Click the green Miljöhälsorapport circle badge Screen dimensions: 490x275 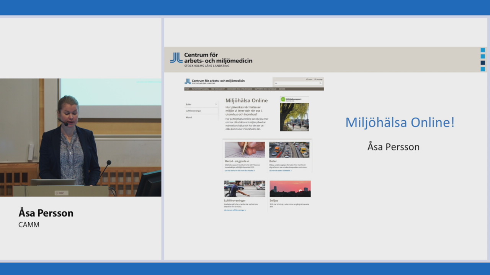(x=283, y=99)
